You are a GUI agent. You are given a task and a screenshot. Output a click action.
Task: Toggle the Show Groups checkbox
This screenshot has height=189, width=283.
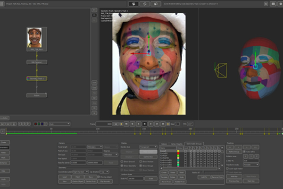tap(141, 166)
